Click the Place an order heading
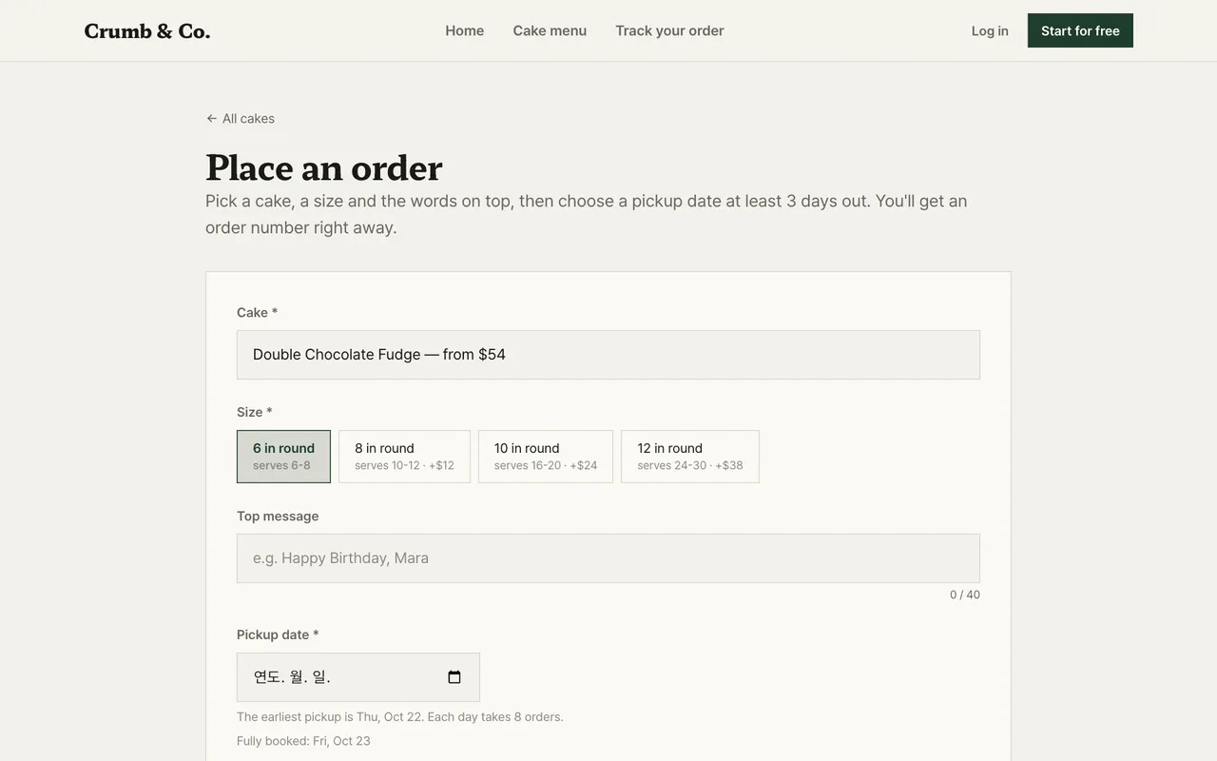The width and height of the screenshot is (1217, 761). [324, 167]
